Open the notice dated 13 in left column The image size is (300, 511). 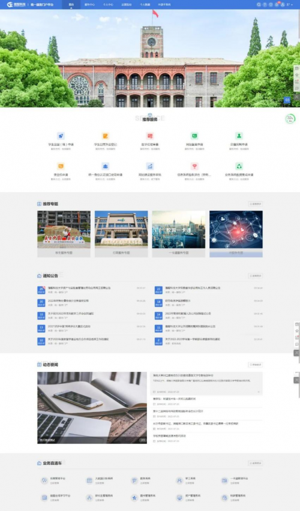click(92, 328)
